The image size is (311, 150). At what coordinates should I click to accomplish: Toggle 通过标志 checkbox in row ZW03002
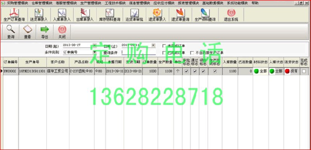tap(195, 71)
